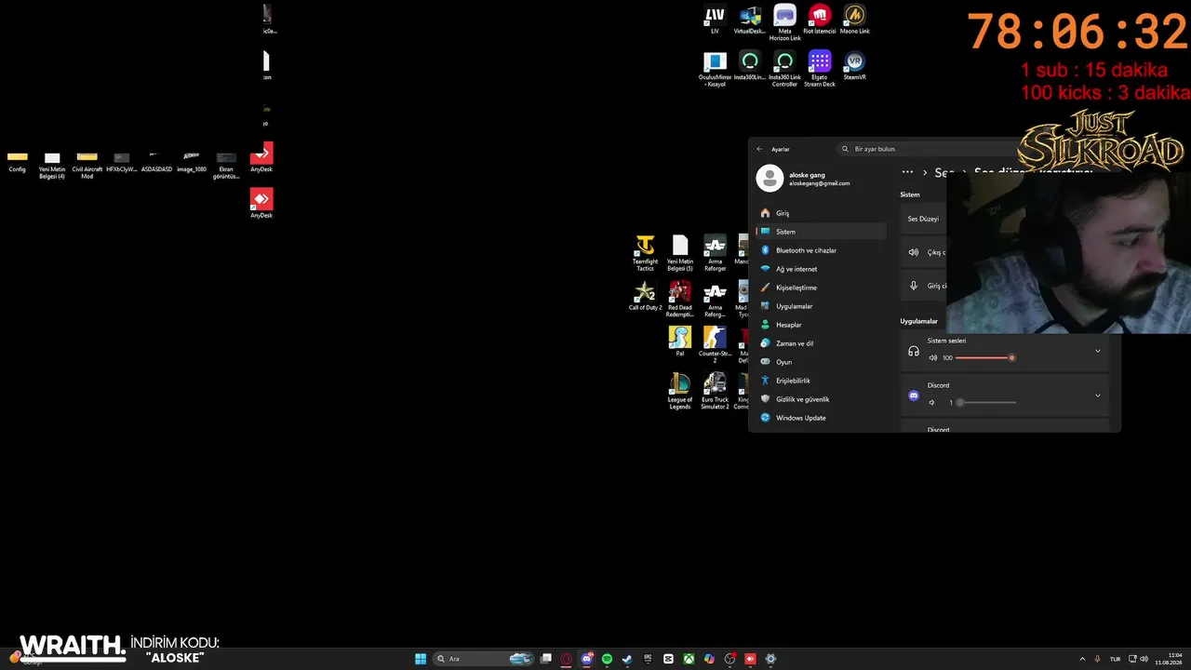Select the Pal desktop shortcut

pyautogui.click(x=680, y=342)
